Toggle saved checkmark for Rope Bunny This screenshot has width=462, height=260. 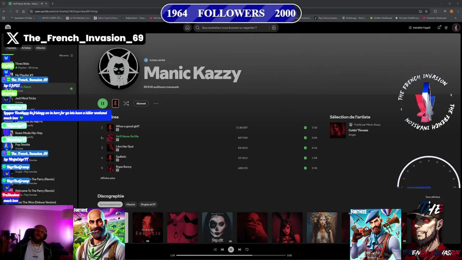305,168
